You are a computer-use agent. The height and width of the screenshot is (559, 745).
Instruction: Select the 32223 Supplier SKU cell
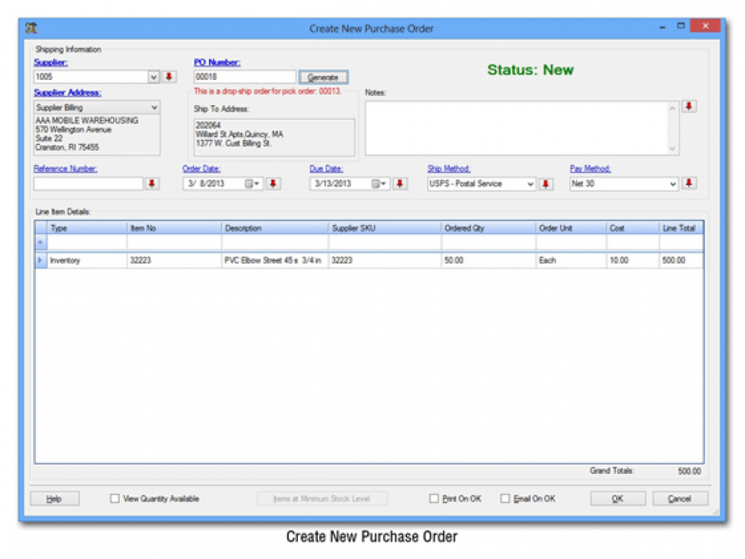pyautogui.click(x=385, y=260)
